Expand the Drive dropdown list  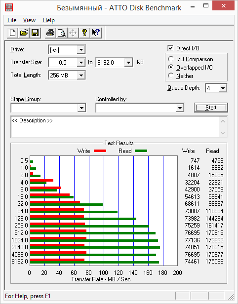(81, 50)
